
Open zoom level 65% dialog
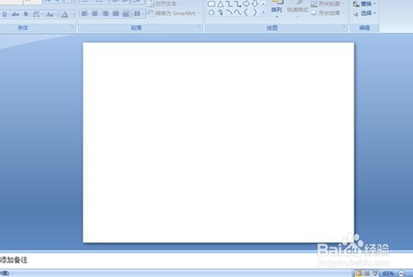point(388,274)
